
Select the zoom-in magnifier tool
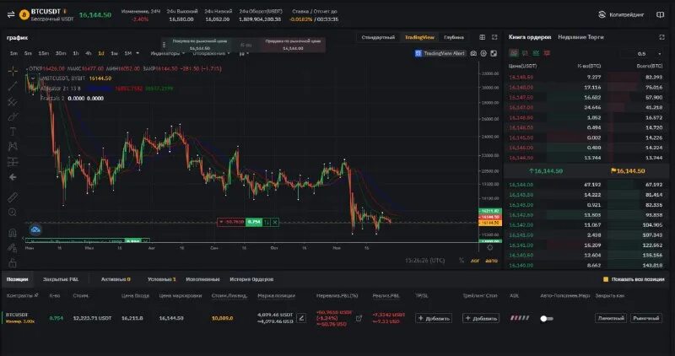13,213
